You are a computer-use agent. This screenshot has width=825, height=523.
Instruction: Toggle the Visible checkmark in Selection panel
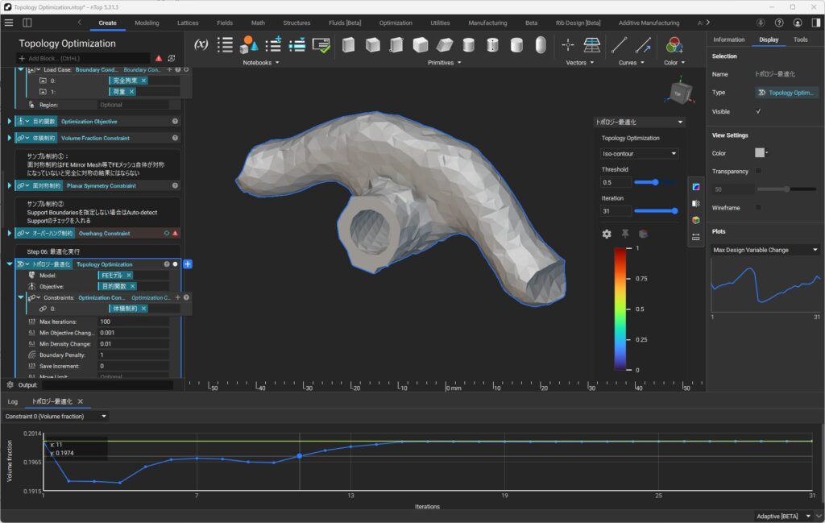point(758,111)
